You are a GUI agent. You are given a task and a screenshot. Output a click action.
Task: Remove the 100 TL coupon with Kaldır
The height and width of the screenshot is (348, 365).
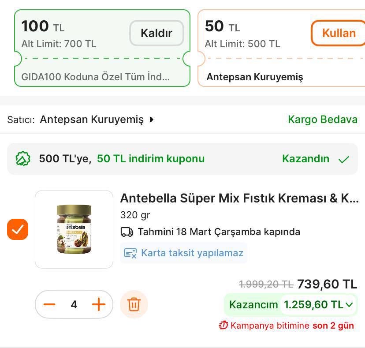156,33
